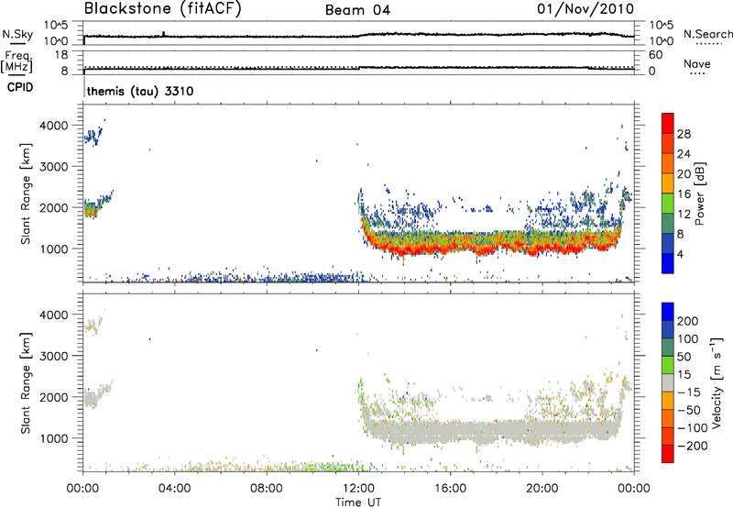Click the 2000 km tick on the power panel
Viewport: 733px width, 508px height.
(x=54, y=207)
